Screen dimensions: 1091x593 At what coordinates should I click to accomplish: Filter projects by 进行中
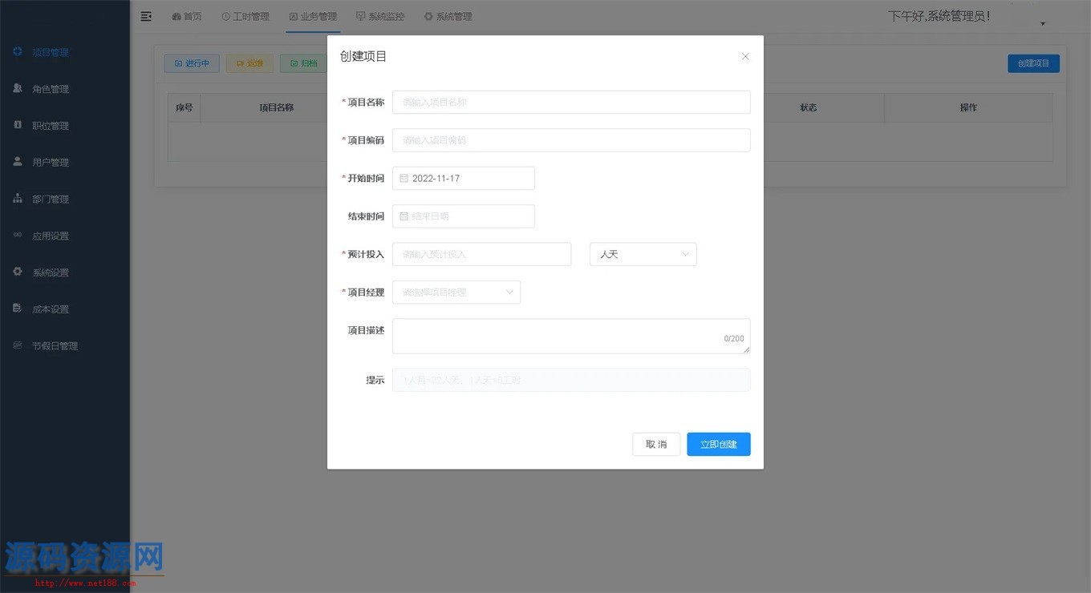pos(192,63)
